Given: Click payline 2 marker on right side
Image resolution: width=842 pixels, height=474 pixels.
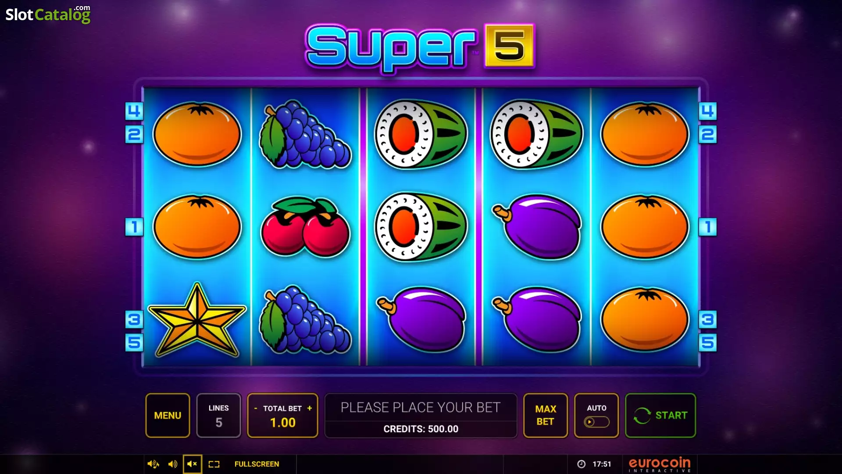Looking at the screenshot, I should pos(707,134).
